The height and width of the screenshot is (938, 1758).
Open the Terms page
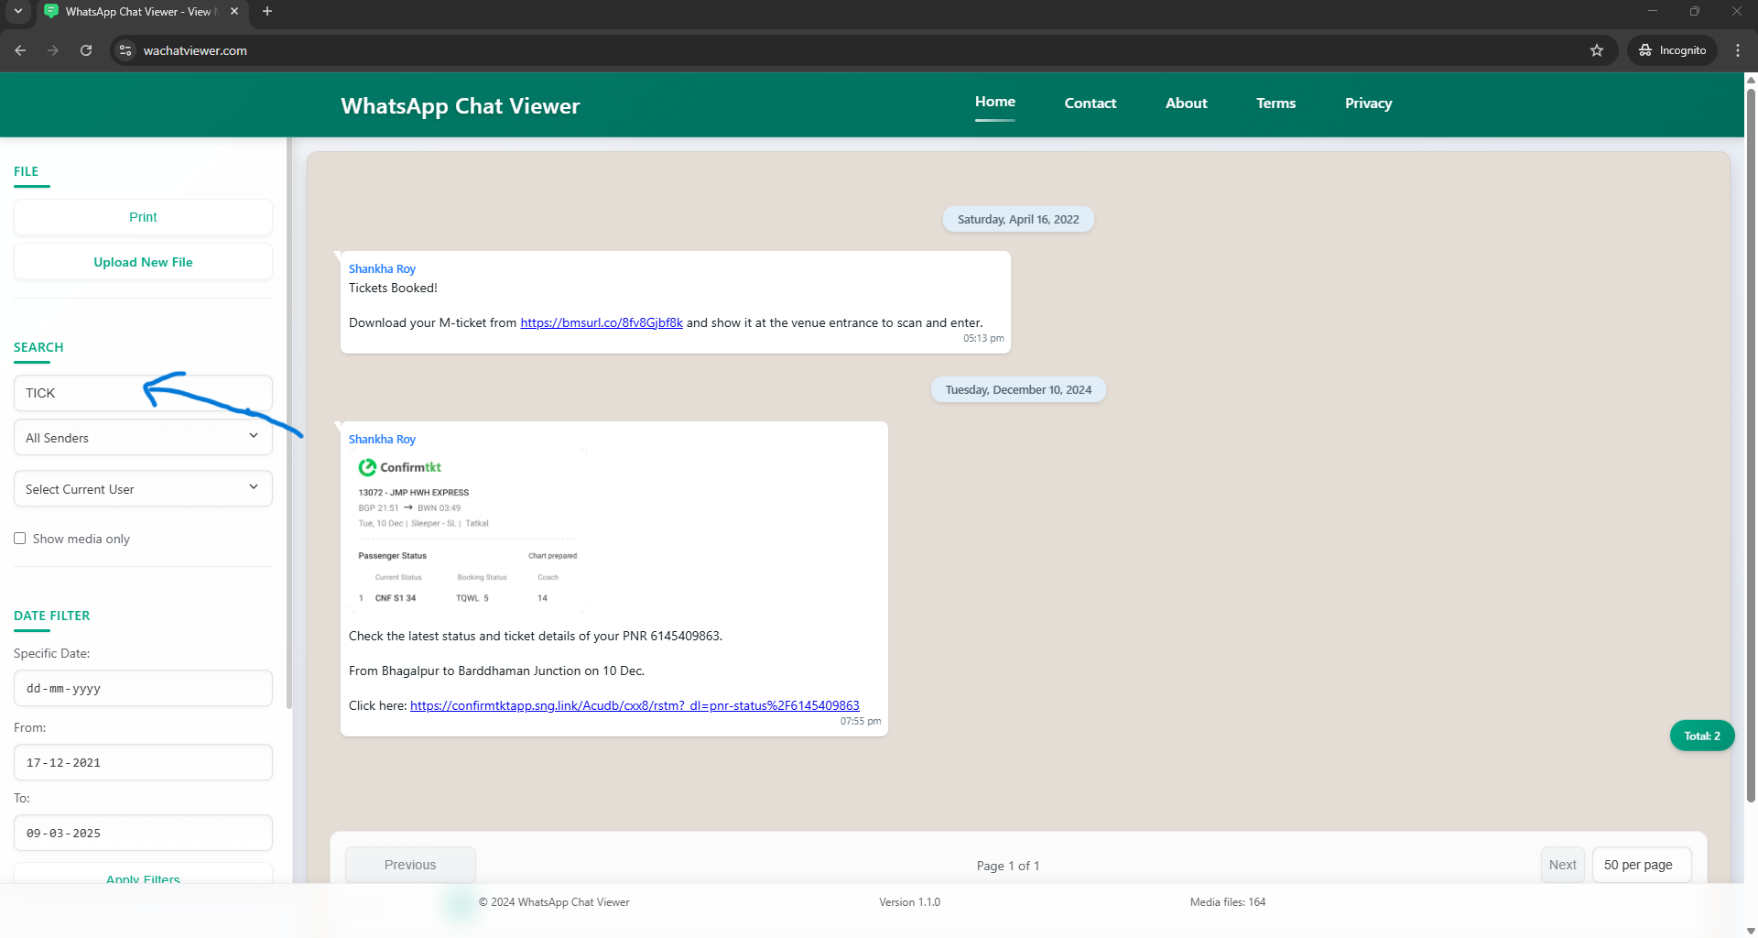(1275, 103)
